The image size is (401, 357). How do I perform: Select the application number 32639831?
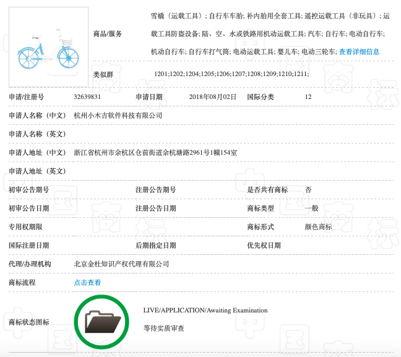tap(87, 97)
